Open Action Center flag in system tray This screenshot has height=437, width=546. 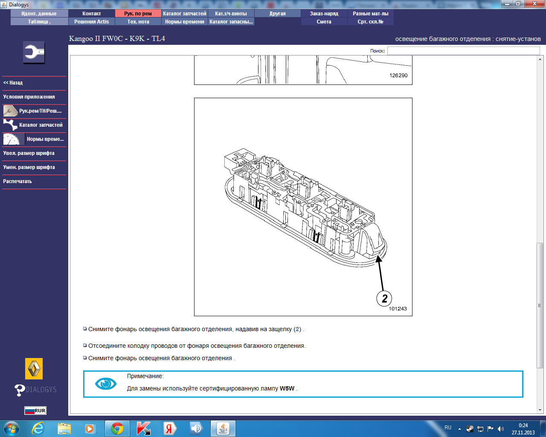click(491, 429)
